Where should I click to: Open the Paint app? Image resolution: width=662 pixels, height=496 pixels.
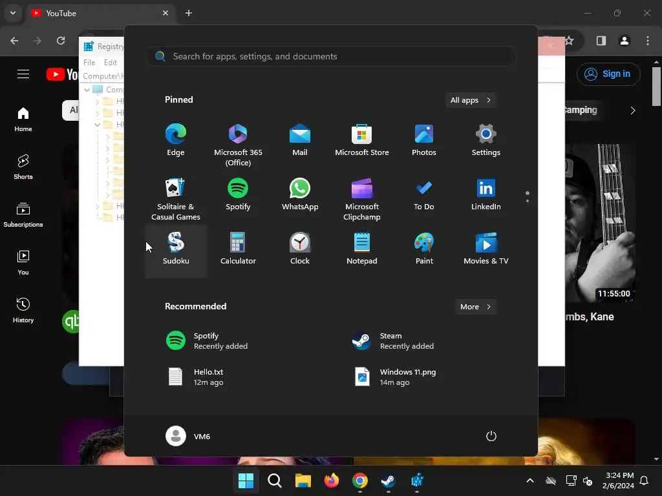point(424,249)
